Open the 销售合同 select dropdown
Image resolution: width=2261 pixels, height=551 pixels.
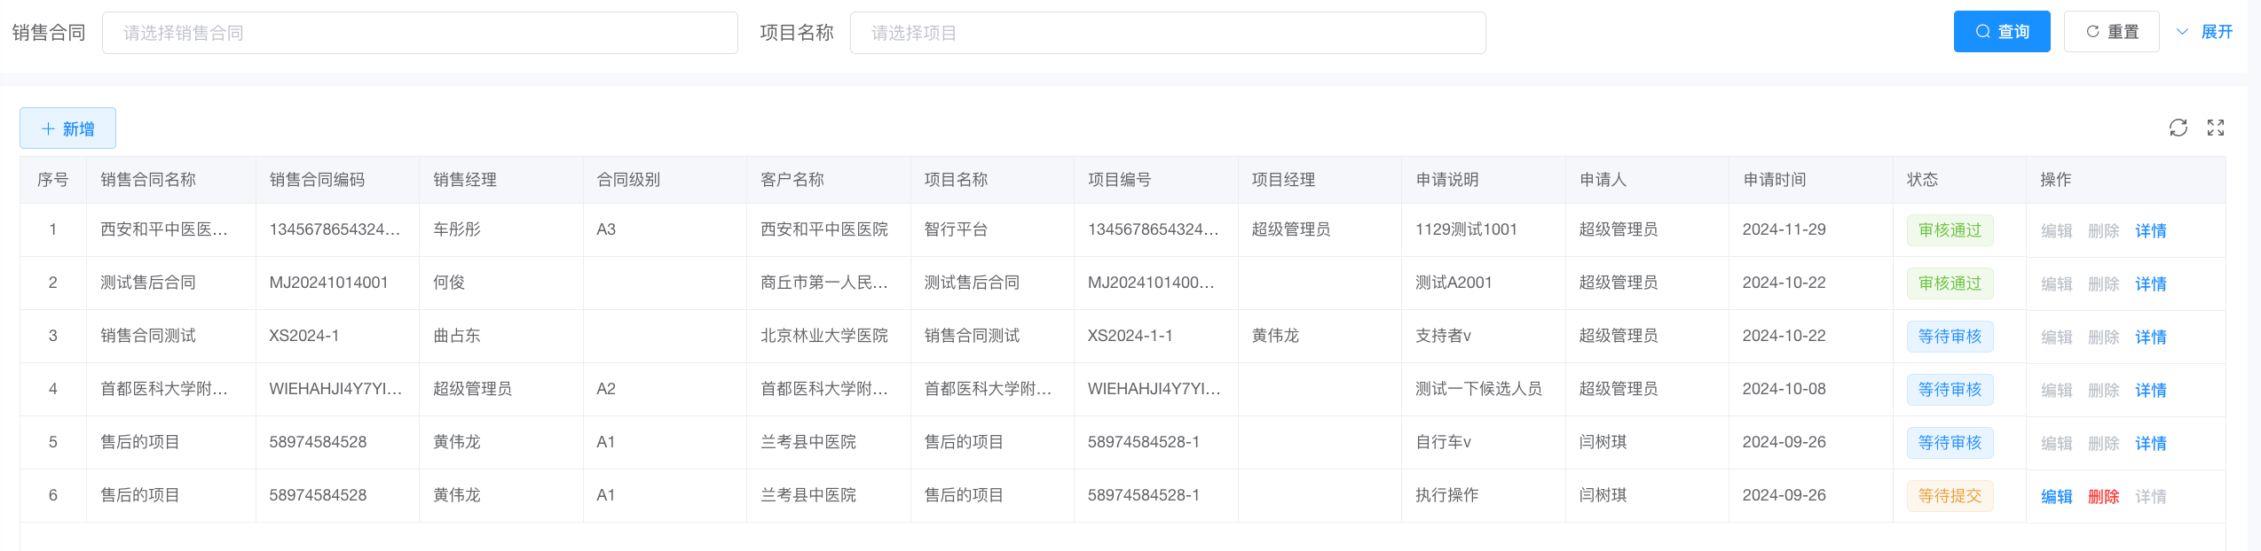tap(419, 33)
